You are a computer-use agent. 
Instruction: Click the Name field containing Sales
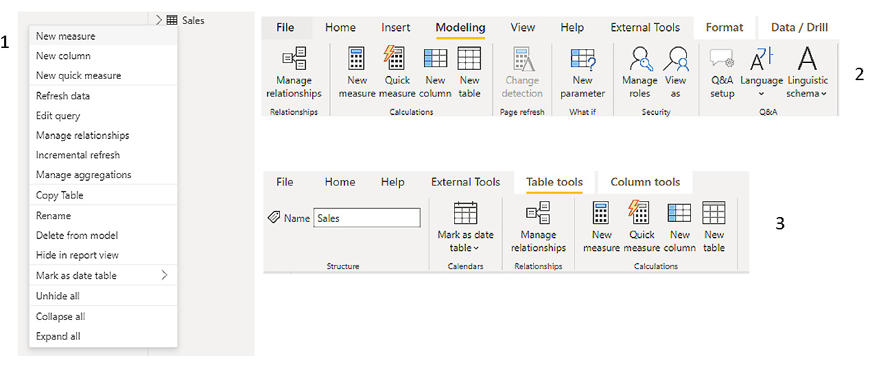[x=366, y=218]
